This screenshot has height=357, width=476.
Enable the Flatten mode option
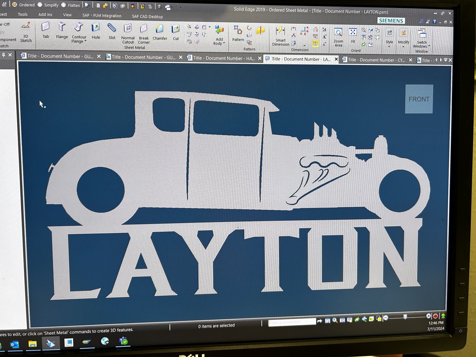64,5
